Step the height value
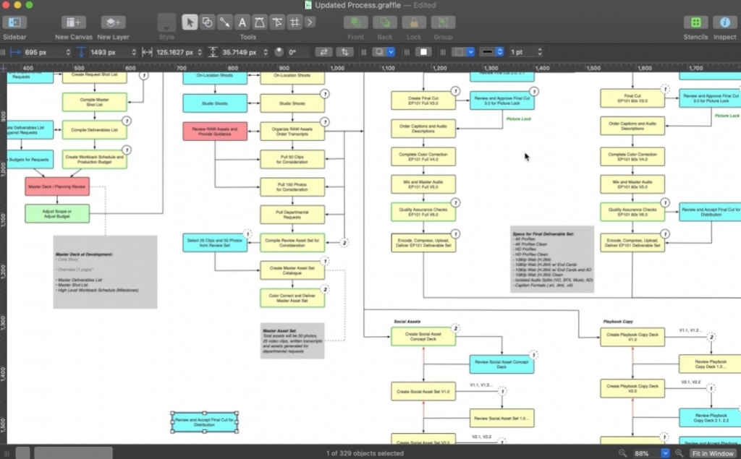741x459 pixels. [x=265, y=52]
